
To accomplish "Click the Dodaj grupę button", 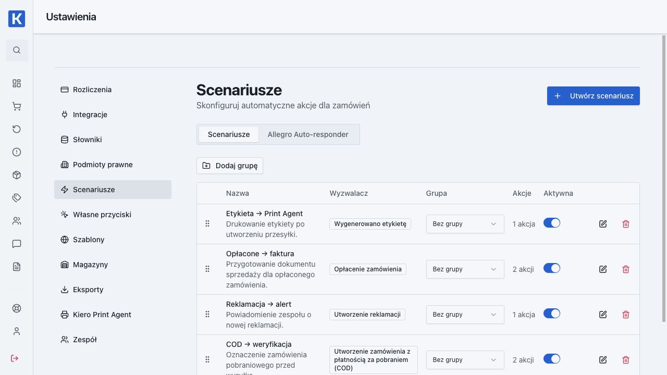I will pyautogui.click(x=230, y=166).
